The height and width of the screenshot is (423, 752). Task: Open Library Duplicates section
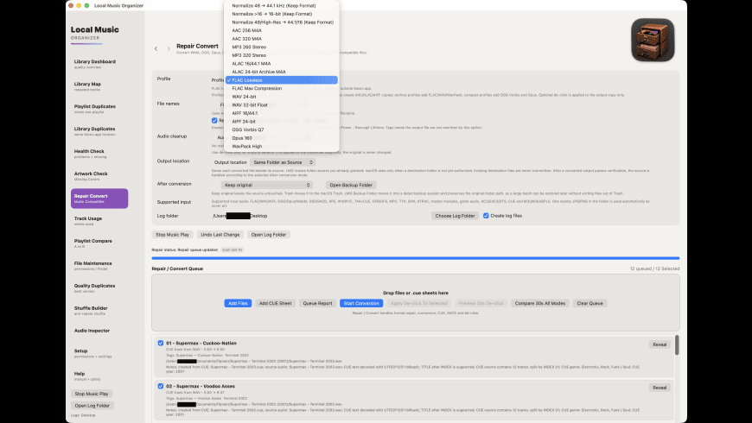tap(99, 131)
